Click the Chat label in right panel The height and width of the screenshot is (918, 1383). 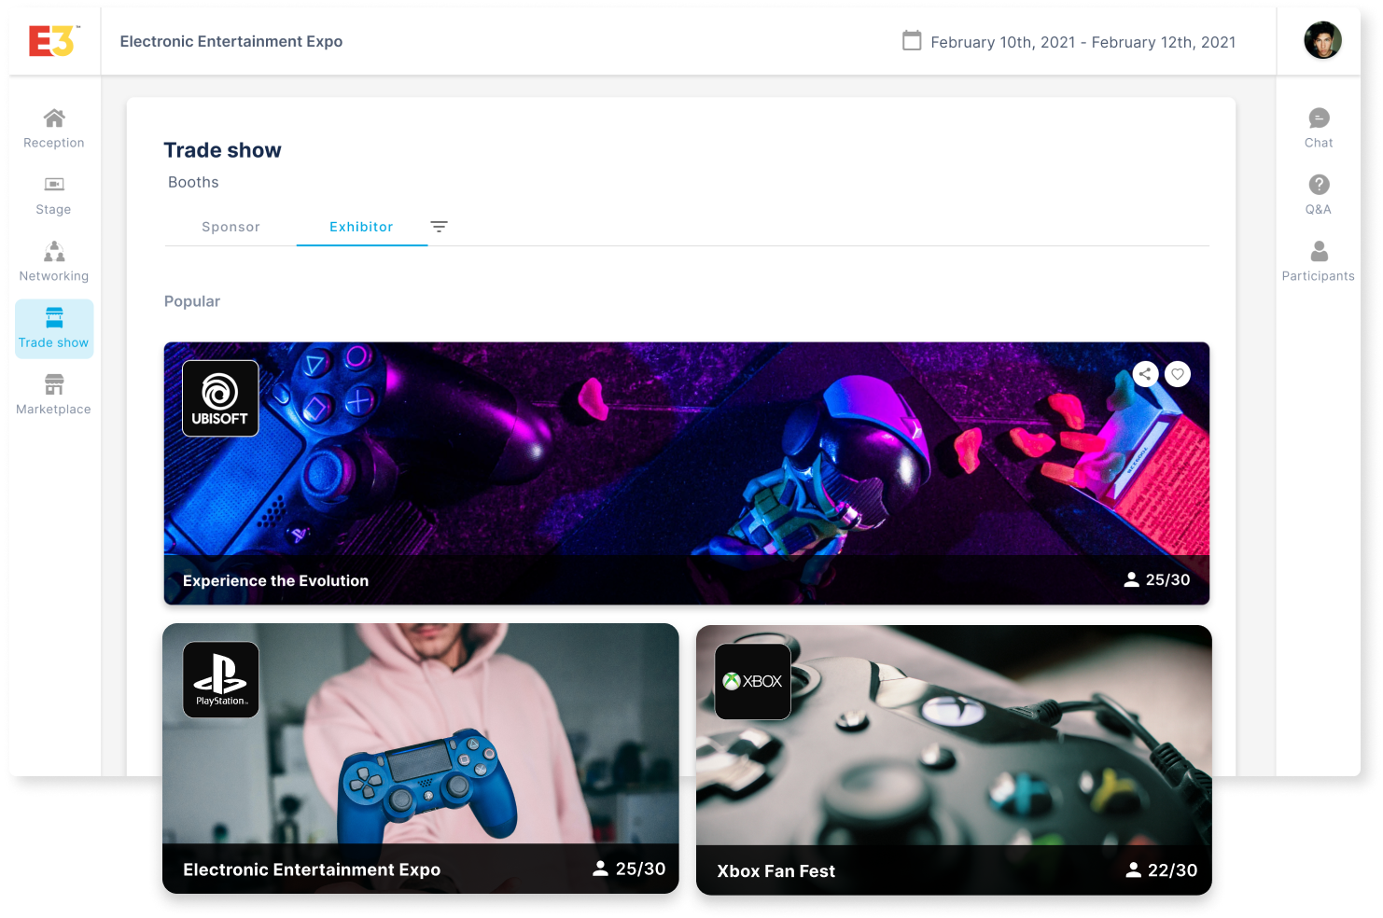1319,143
